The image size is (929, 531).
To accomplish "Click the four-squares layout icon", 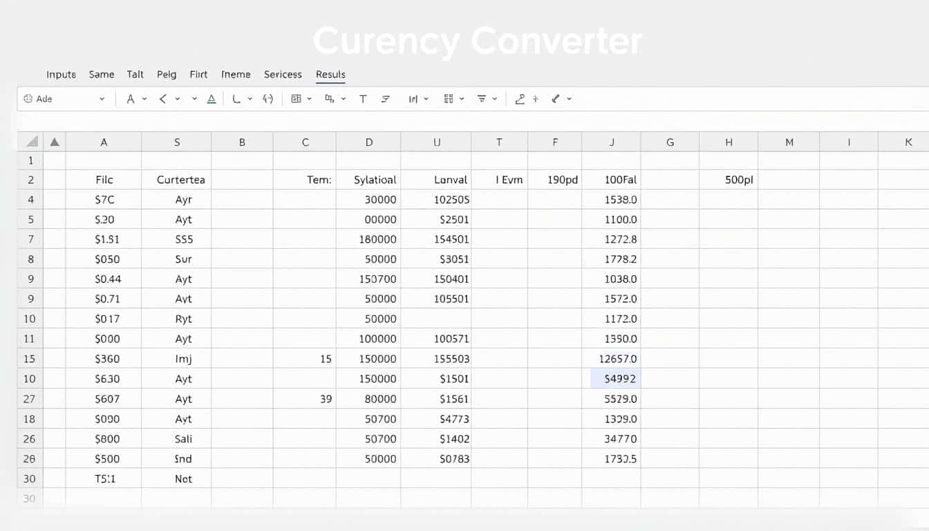I will [449, 99].
